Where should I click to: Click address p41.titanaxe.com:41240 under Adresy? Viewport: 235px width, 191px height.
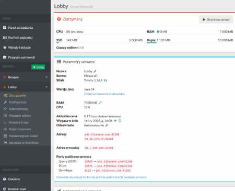102,134
